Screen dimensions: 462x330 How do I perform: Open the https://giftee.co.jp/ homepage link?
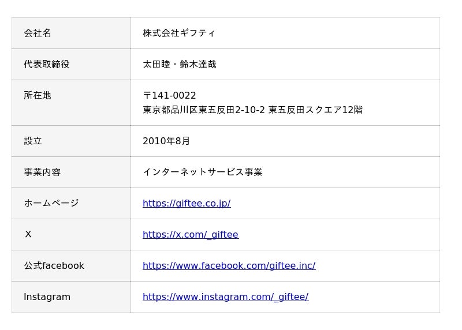[187, 203]
